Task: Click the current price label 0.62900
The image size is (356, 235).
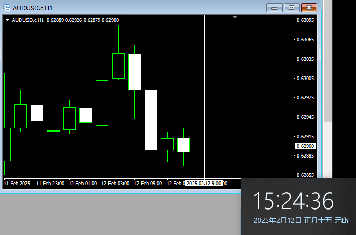Action: click(x=305, y=146)
